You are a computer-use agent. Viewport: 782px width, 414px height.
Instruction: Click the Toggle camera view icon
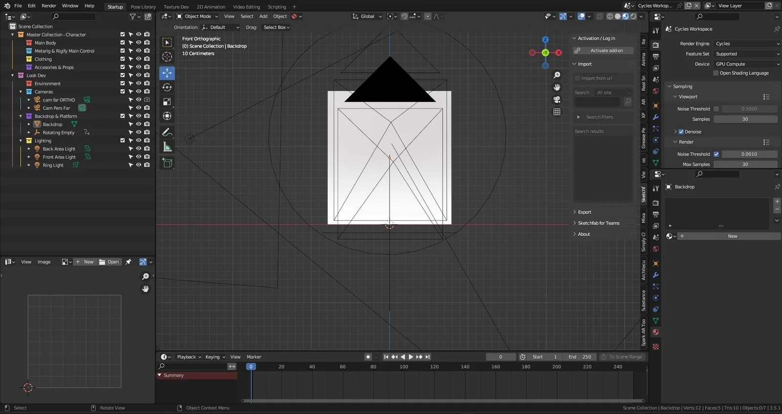pos(557,100)
